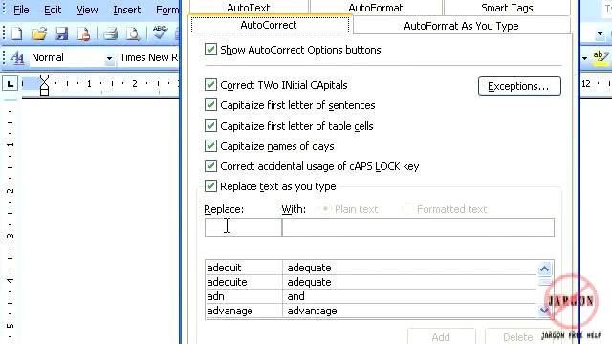Click the Delete button

pos(517,336)
